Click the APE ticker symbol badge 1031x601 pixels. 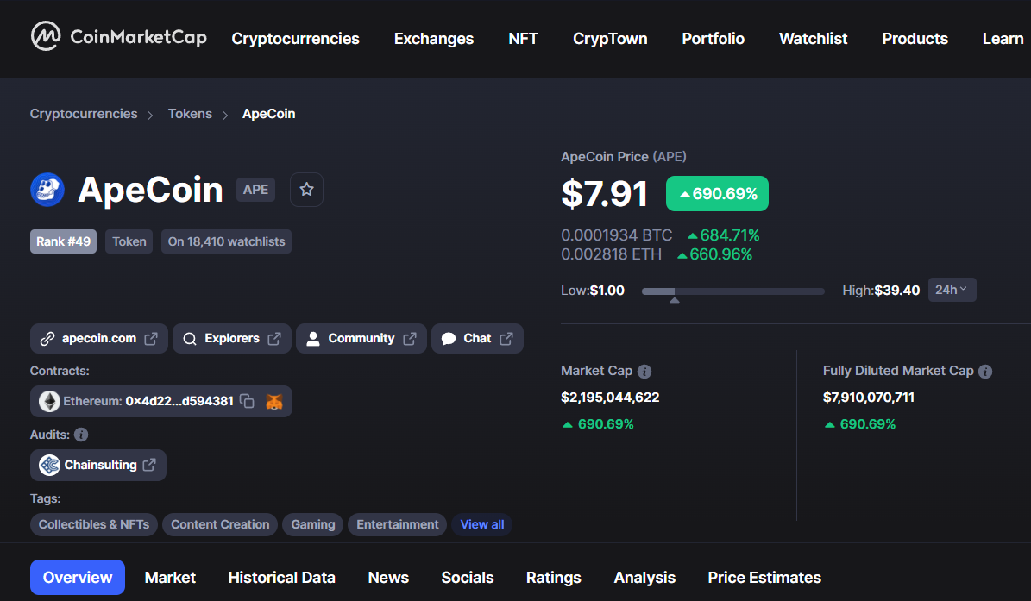click(255, 190)
